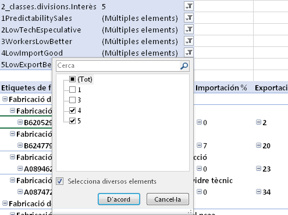Check the value 3 checkbox
This screenshot has width=288, height=215.
(72, 100)
